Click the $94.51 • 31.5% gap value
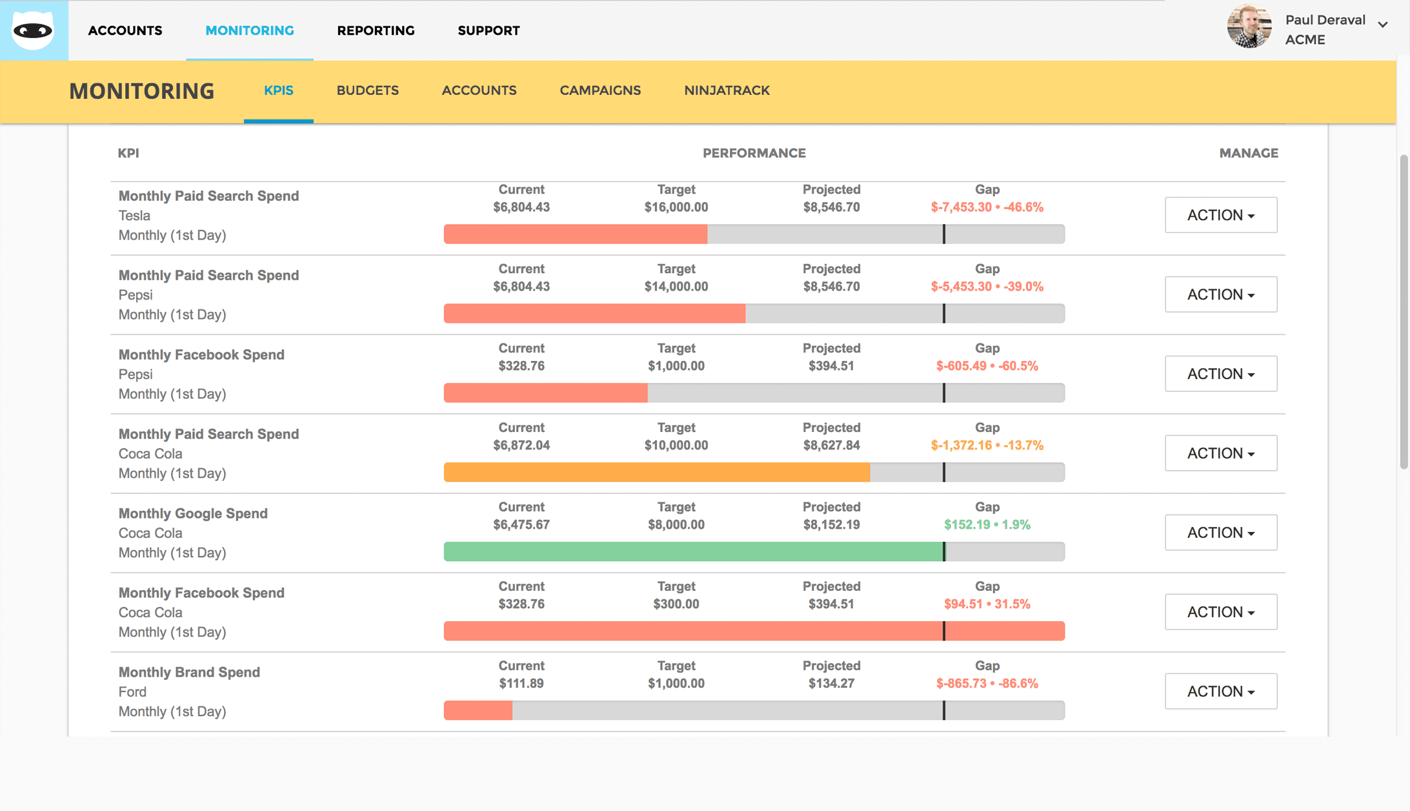The image size is (1410, 811). (987, 604)
